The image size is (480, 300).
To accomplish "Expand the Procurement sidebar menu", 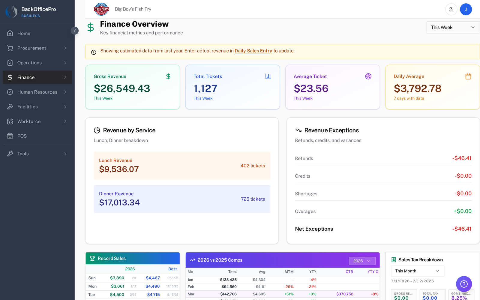I will [x=37, y=48].
